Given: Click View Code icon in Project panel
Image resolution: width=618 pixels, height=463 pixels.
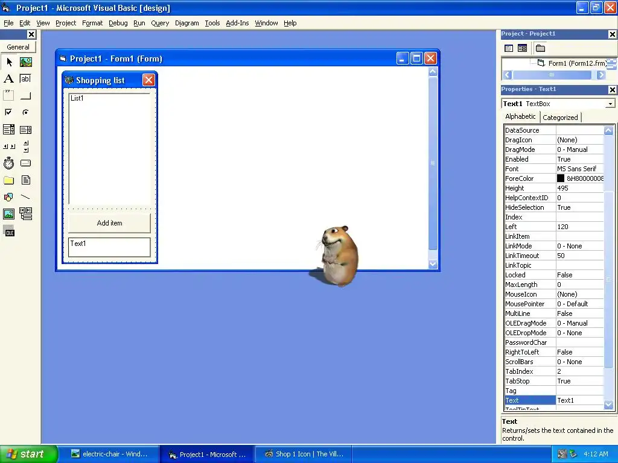Looking at the screenshot, I should (509, 48).
